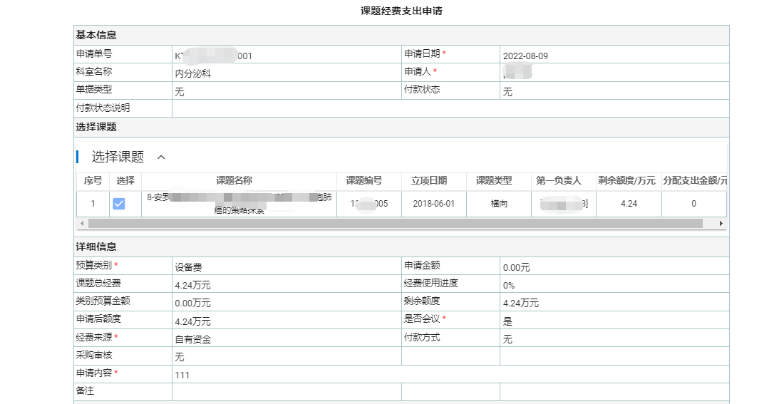
Task: Click the 申请日期 field with 2022-08-09
Action: pos(613,56)
